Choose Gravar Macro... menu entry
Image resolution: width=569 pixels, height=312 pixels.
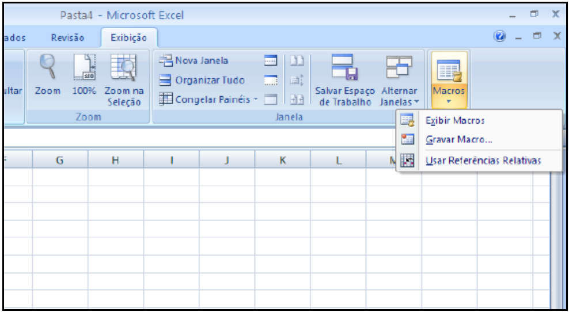tap(458, 140)
